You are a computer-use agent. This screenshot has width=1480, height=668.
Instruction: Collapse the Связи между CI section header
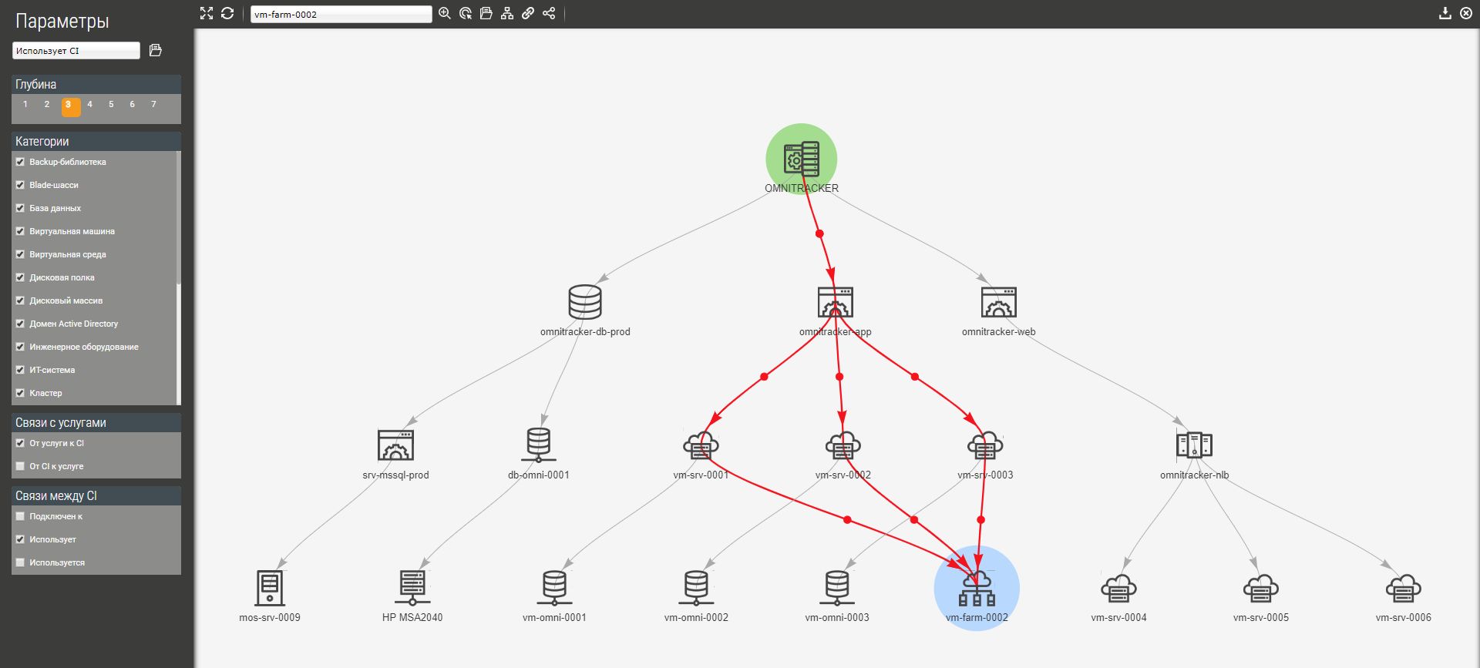click(x=96, y=495)
